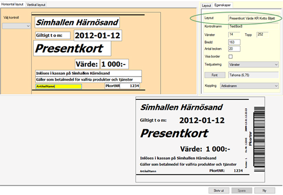Click the barcode in the print preview

259,139
